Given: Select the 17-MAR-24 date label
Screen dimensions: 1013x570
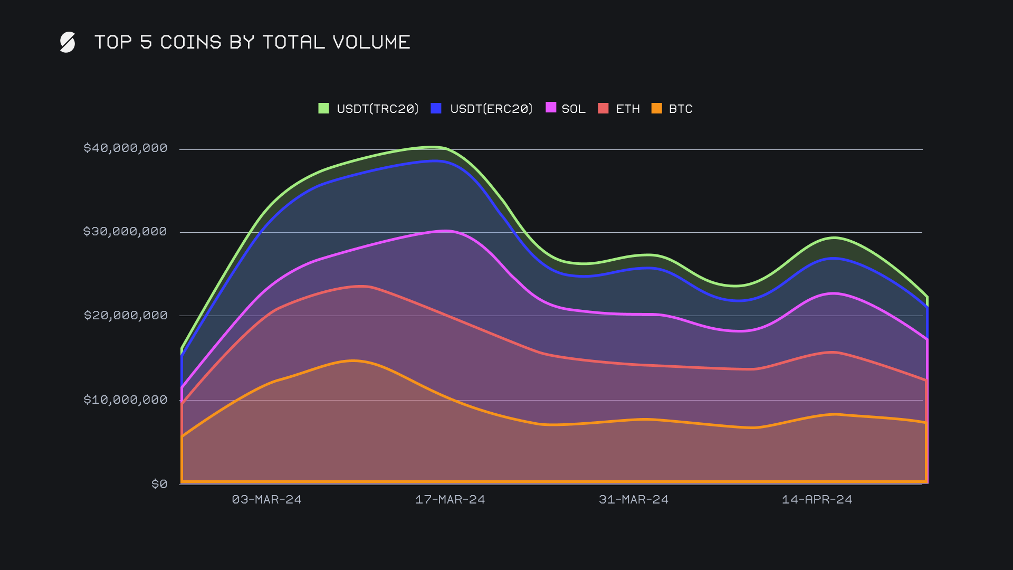Looking at the screenshot, I should point(450,499).
